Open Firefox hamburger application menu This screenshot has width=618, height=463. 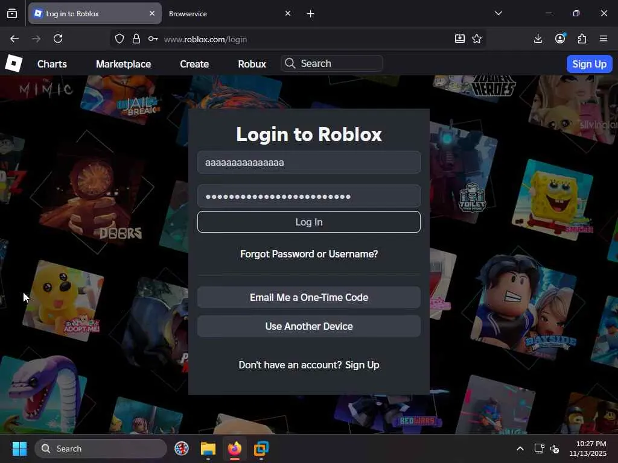pos(604,39)
